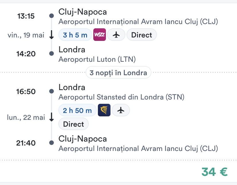237x185 pixels.
Task: Click the Direct badge on return flight
Action: (x=74, y=124)
